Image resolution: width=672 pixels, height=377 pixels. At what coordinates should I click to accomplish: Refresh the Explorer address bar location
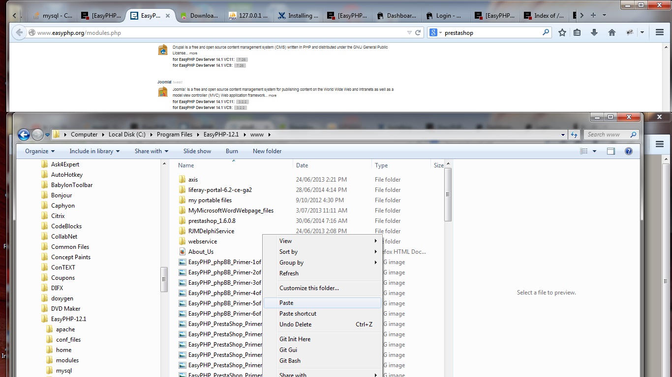pyautogui.click(x=574, y=135)
